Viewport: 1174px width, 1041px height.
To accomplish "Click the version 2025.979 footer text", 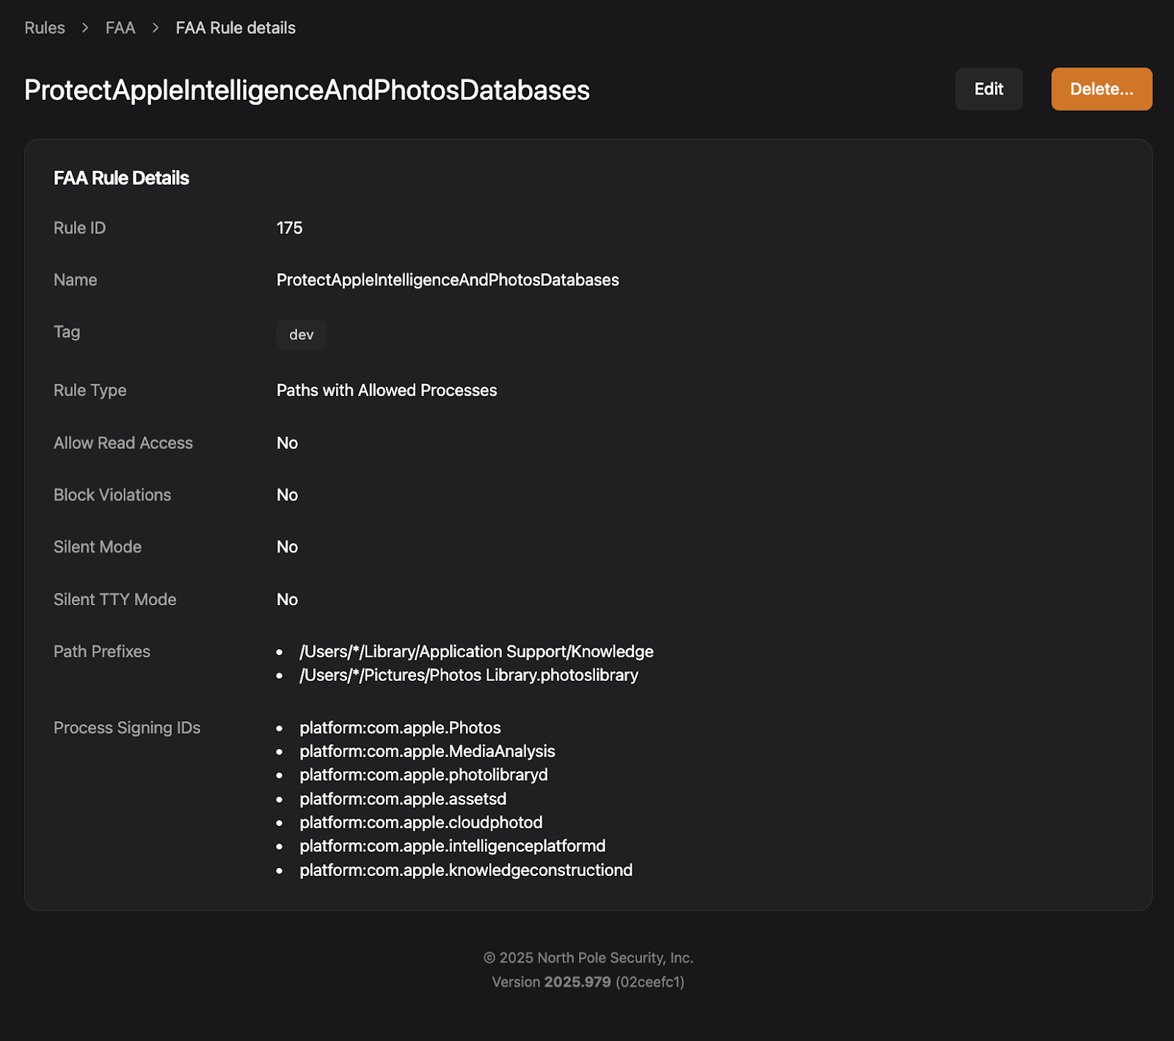I will (x=577, y=982).
